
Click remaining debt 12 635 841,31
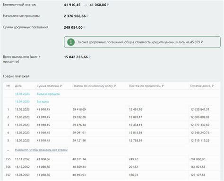200,110
